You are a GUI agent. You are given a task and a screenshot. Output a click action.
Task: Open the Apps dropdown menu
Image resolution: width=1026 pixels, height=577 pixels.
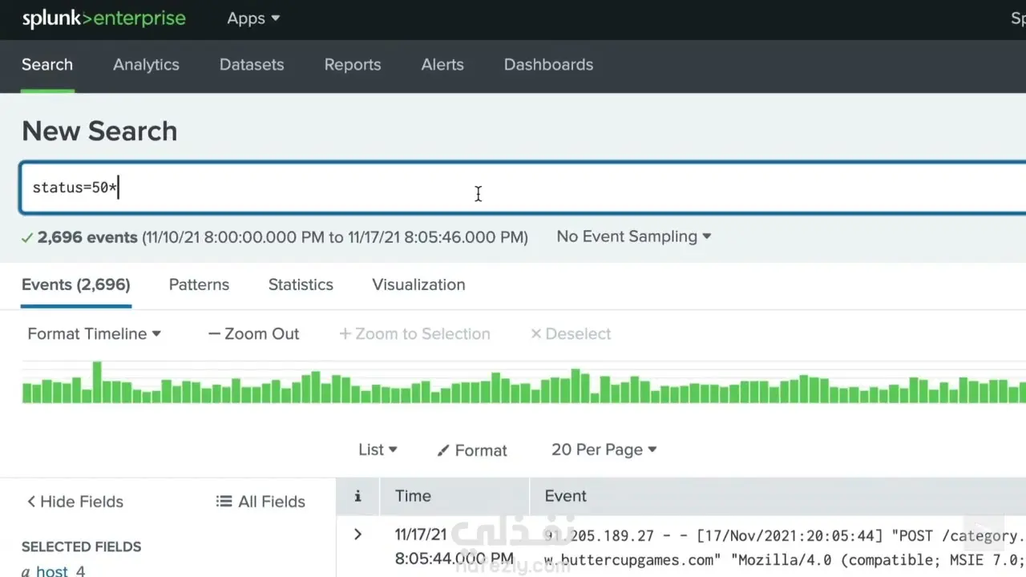(253, 18)
